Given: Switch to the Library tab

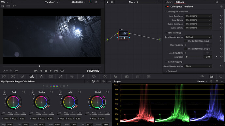Looking at the screenshot, I should click(169, 2).
